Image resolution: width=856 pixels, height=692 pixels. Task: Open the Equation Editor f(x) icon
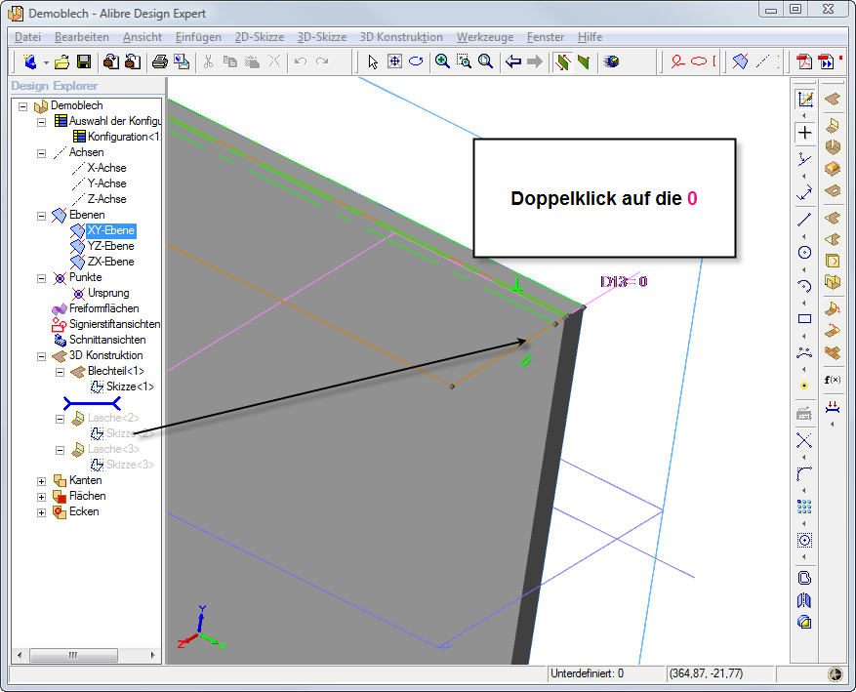coord(832,380)
